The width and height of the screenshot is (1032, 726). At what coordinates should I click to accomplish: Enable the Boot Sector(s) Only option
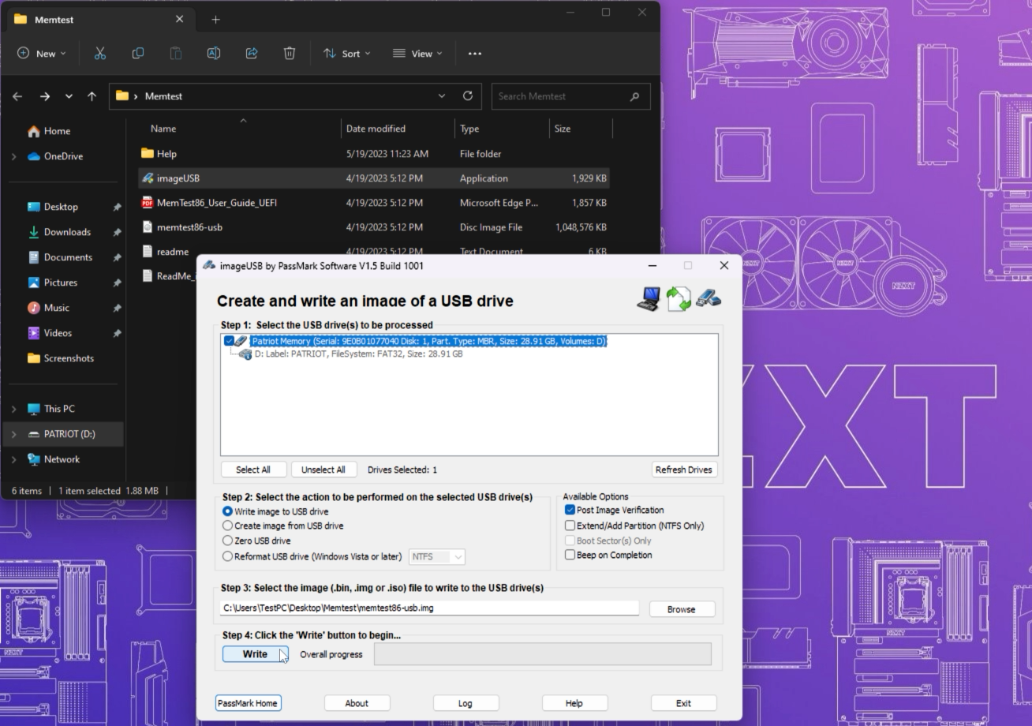[570, 540]
